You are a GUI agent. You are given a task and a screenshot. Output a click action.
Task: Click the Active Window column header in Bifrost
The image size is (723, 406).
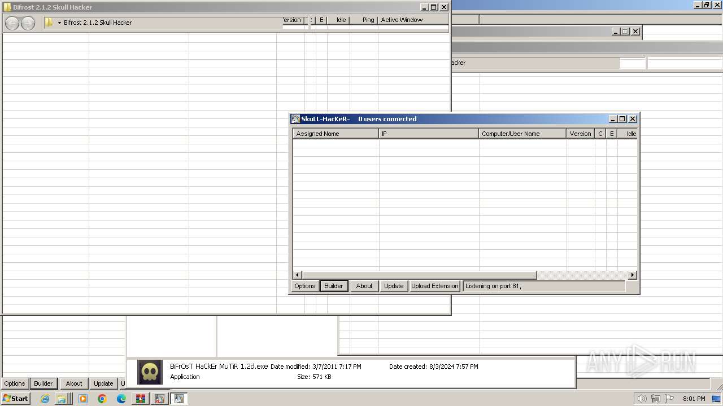tap(413, 20)
